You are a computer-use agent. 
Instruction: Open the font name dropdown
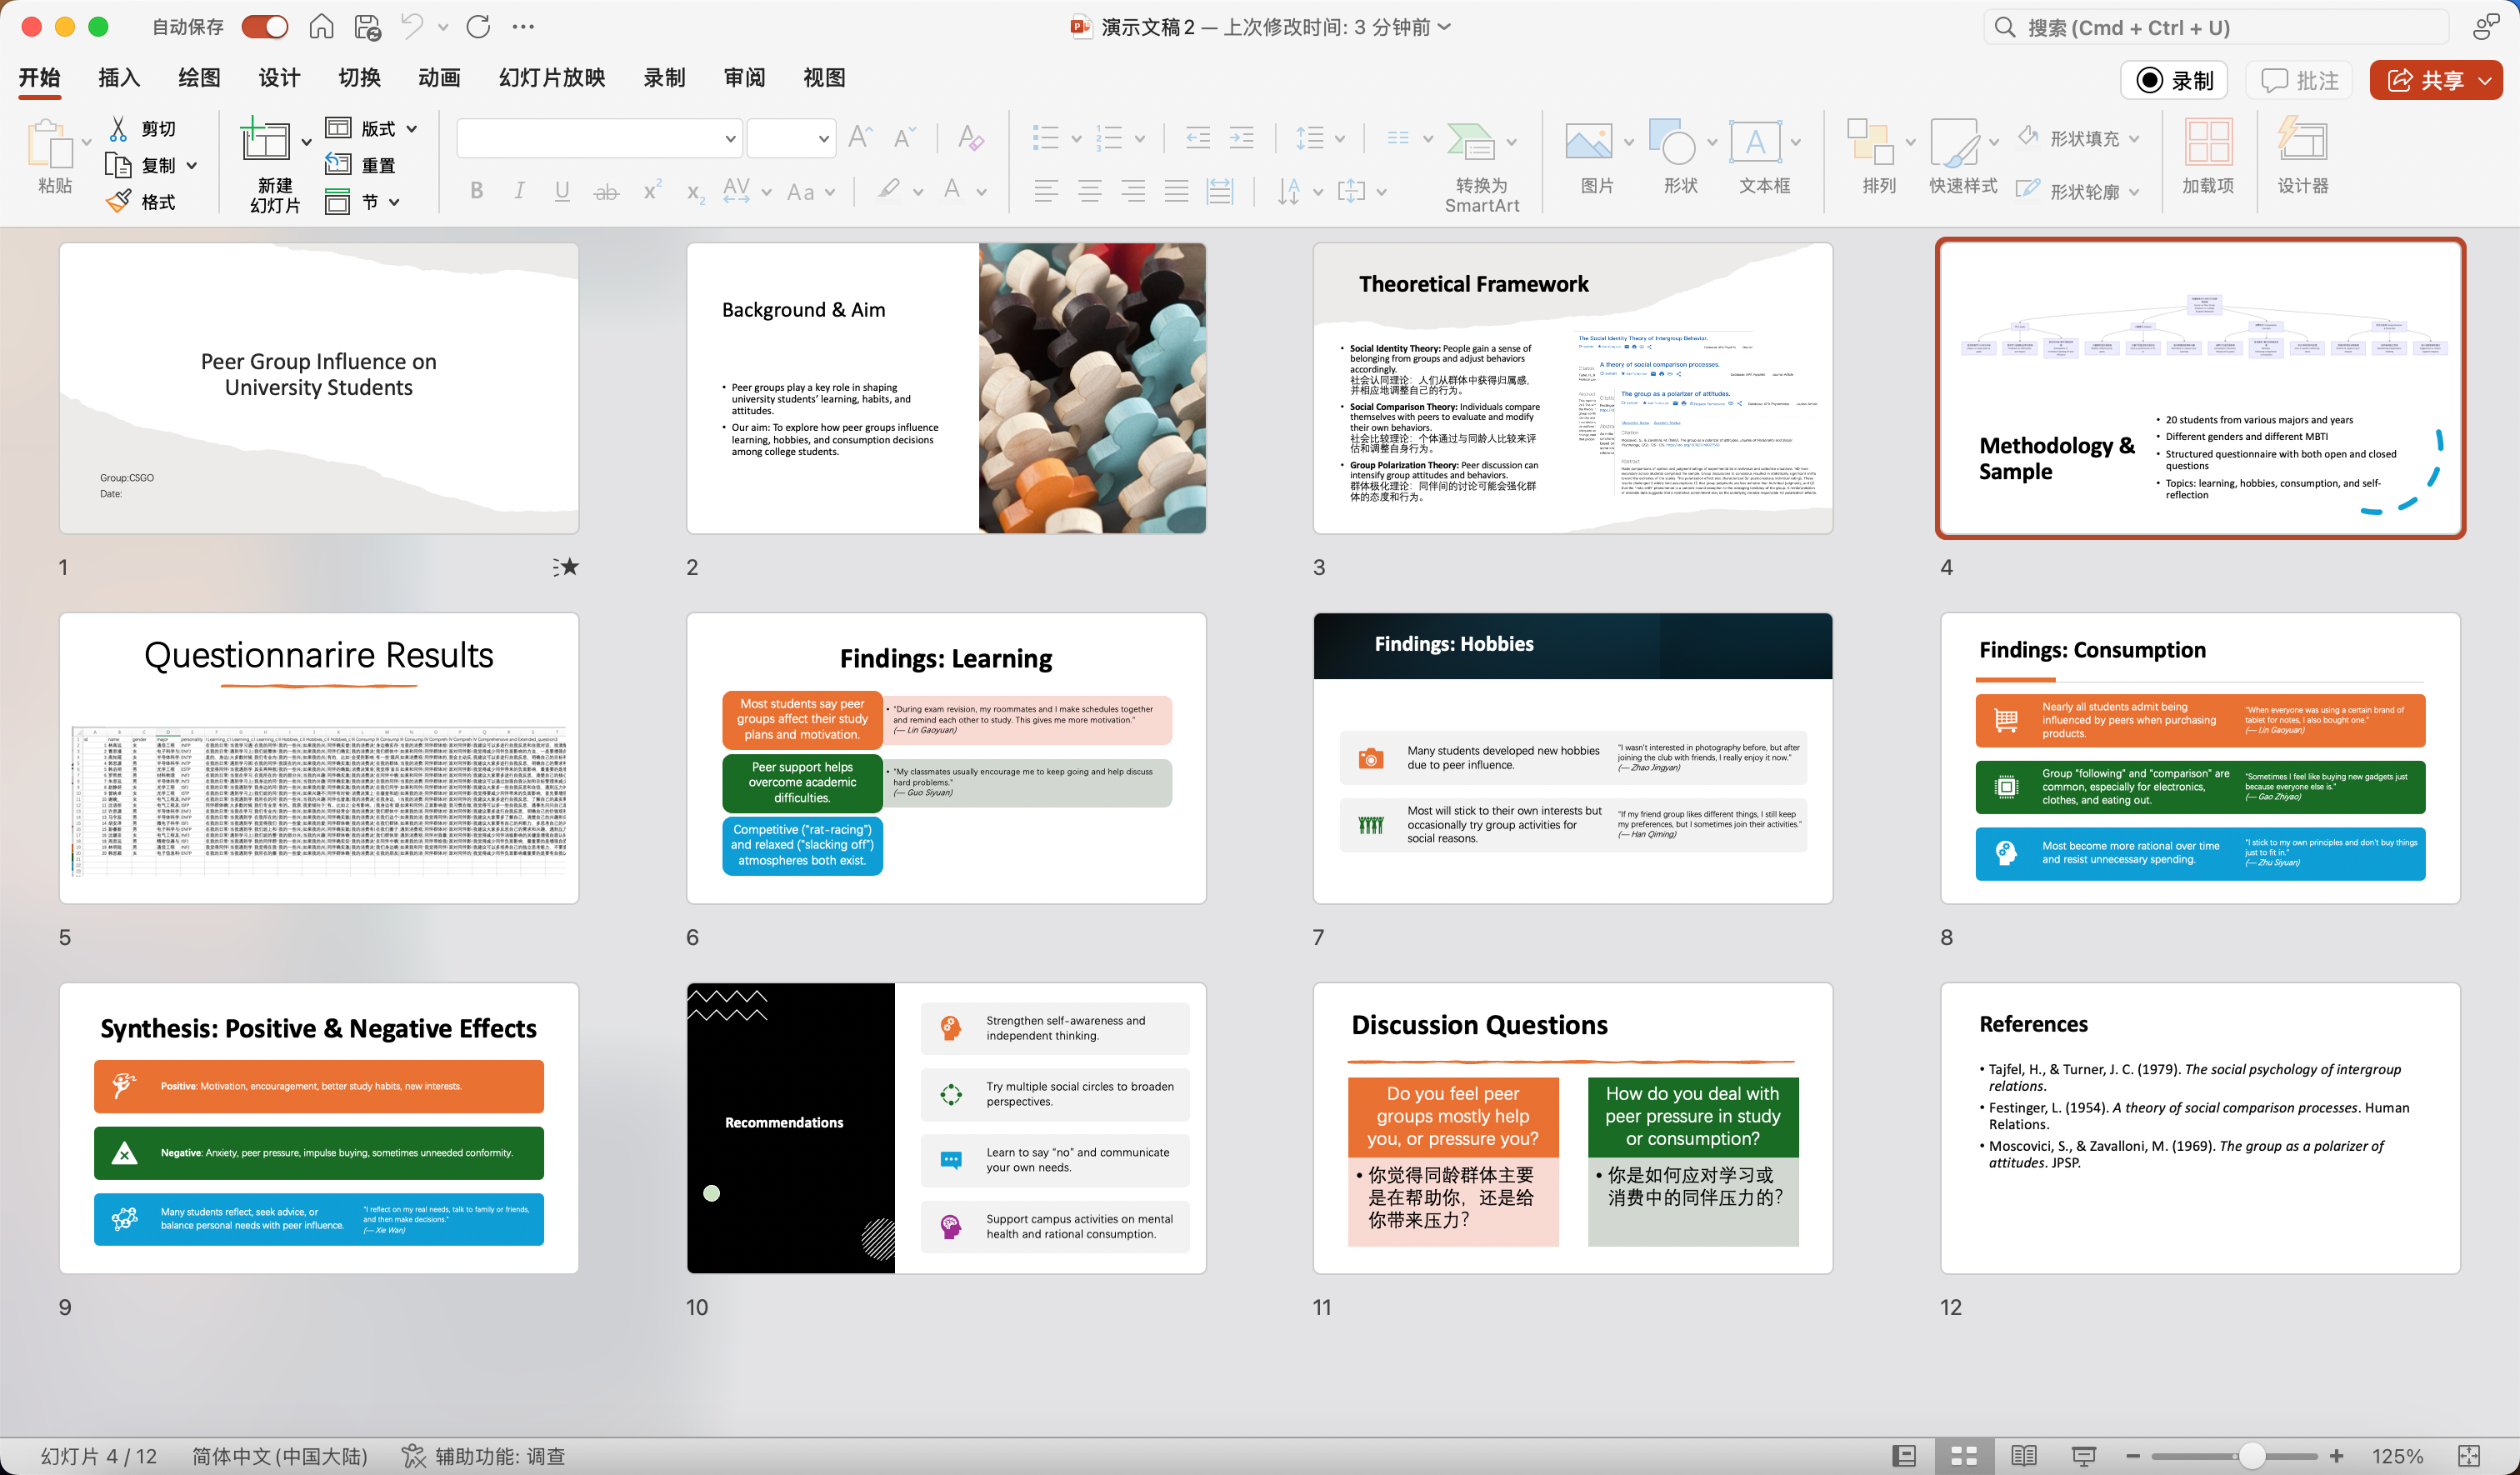[x=730, y=138]
